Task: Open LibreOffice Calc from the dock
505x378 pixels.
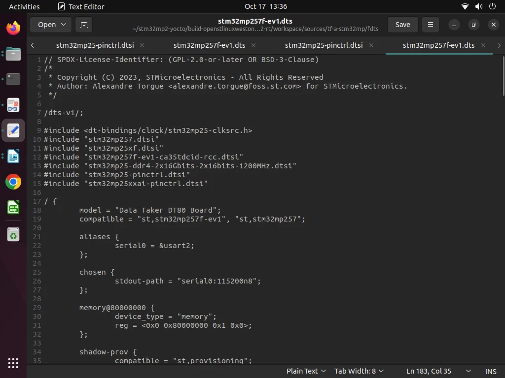Action: pos(13,208)
